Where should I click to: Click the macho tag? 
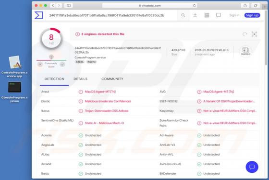pos(91,62)
